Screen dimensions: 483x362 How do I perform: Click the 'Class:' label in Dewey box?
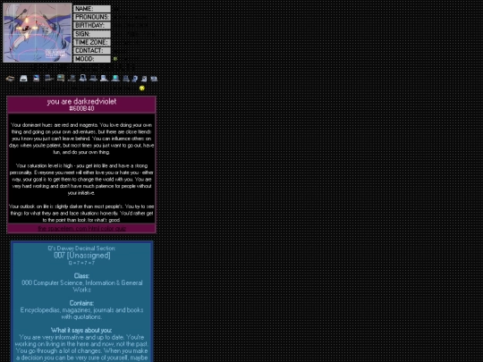[81, 276]
